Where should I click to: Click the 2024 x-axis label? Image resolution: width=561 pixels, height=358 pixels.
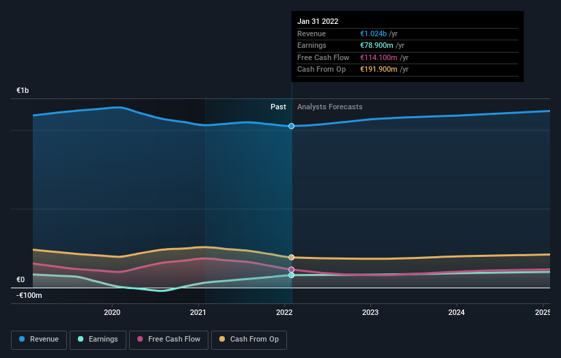pyautogui.click(x=456, y=312)
